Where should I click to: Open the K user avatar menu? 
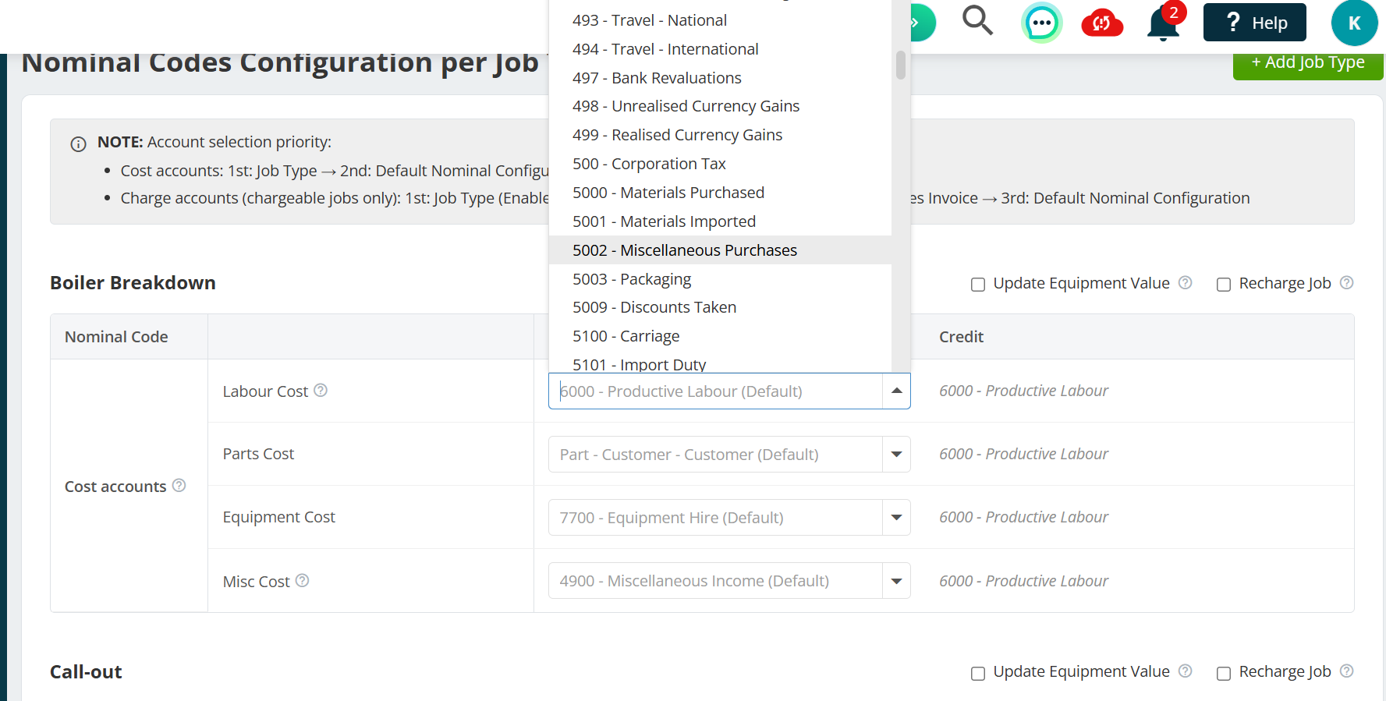coord(1354,23)
